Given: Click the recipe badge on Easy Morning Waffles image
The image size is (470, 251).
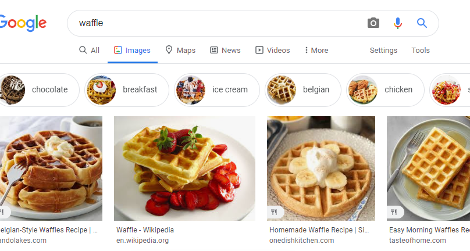Looking at the screenshot, I should click(x=394, y=212).
